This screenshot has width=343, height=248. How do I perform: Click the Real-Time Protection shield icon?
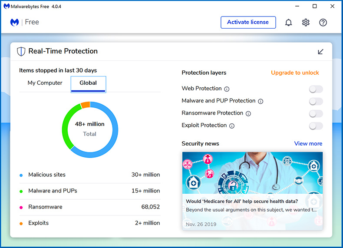click(21, 51)
